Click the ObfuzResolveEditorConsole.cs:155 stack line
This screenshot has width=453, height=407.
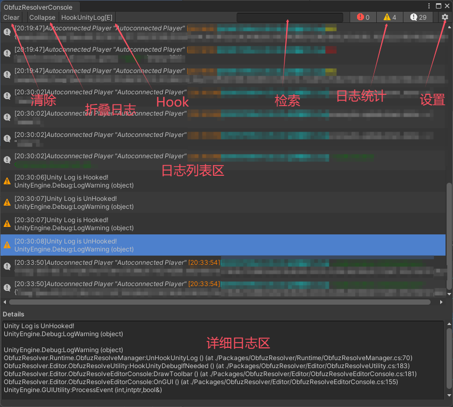pos(201,382)
